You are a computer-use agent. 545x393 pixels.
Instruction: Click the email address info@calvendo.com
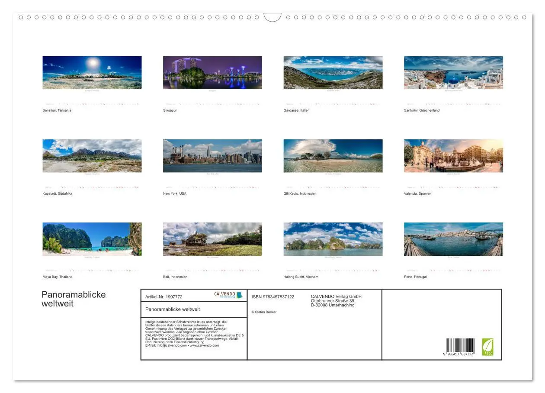(172, 345)
